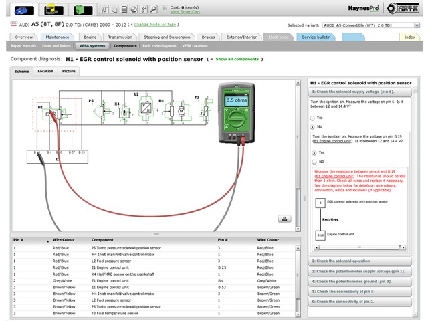Select the yellow truck vehicle tab
The image size is (428, 321).
pos(53,10)
